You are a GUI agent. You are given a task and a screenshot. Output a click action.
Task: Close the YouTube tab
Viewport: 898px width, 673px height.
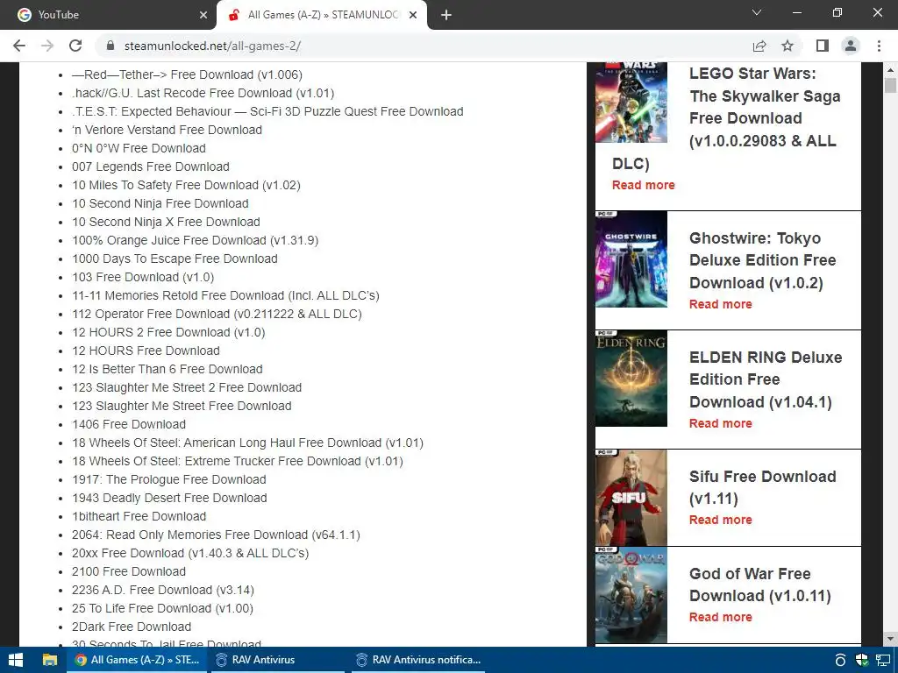coord(203,15)
